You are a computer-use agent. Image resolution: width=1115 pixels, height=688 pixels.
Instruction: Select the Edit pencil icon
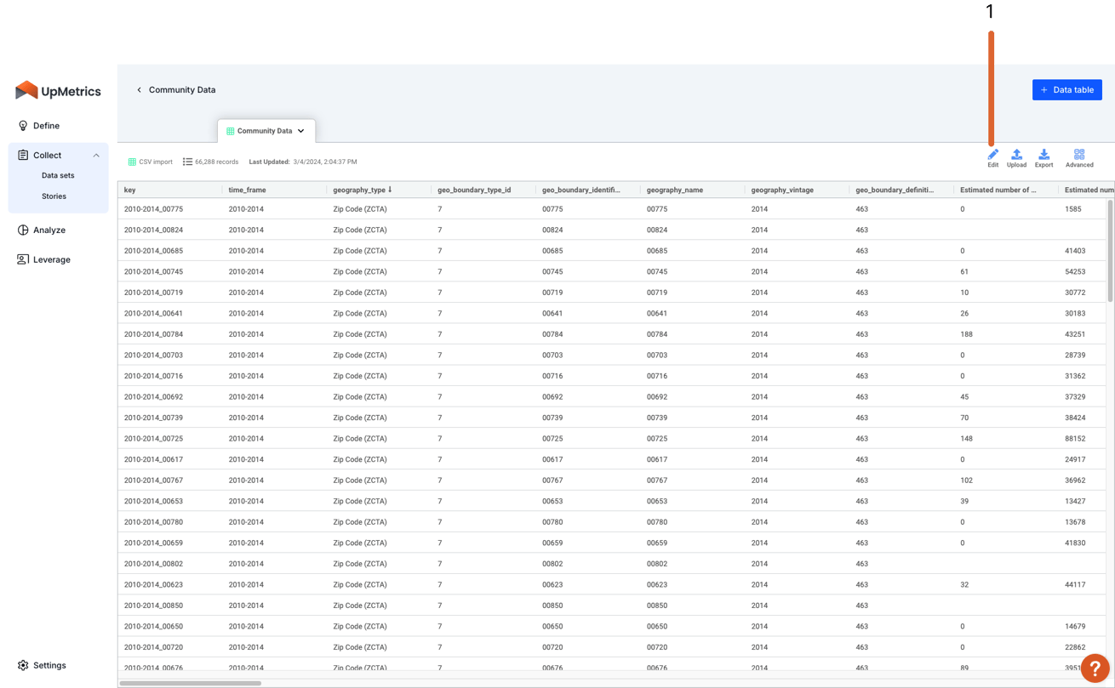[992, 156]
